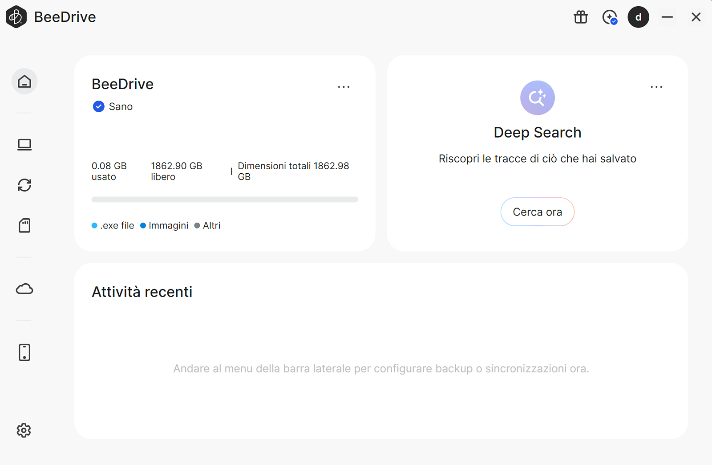The width and height of the screenshot is (712, 465).
Task: Select the '1862.90 GB libero' text
Action: [x=177, y=171]
